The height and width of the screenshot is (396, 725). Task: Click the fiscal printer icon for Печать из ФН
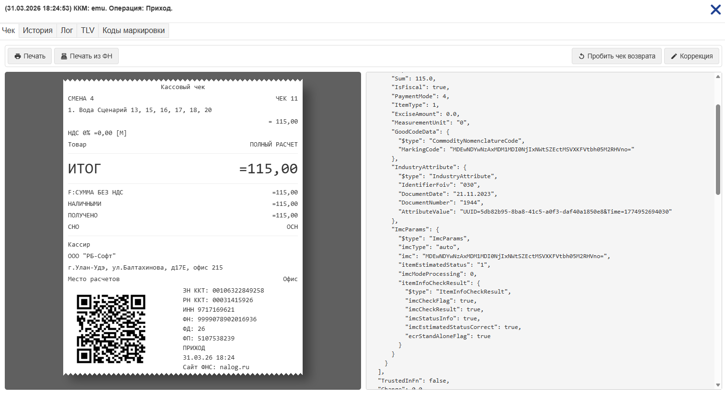(64, 57)
